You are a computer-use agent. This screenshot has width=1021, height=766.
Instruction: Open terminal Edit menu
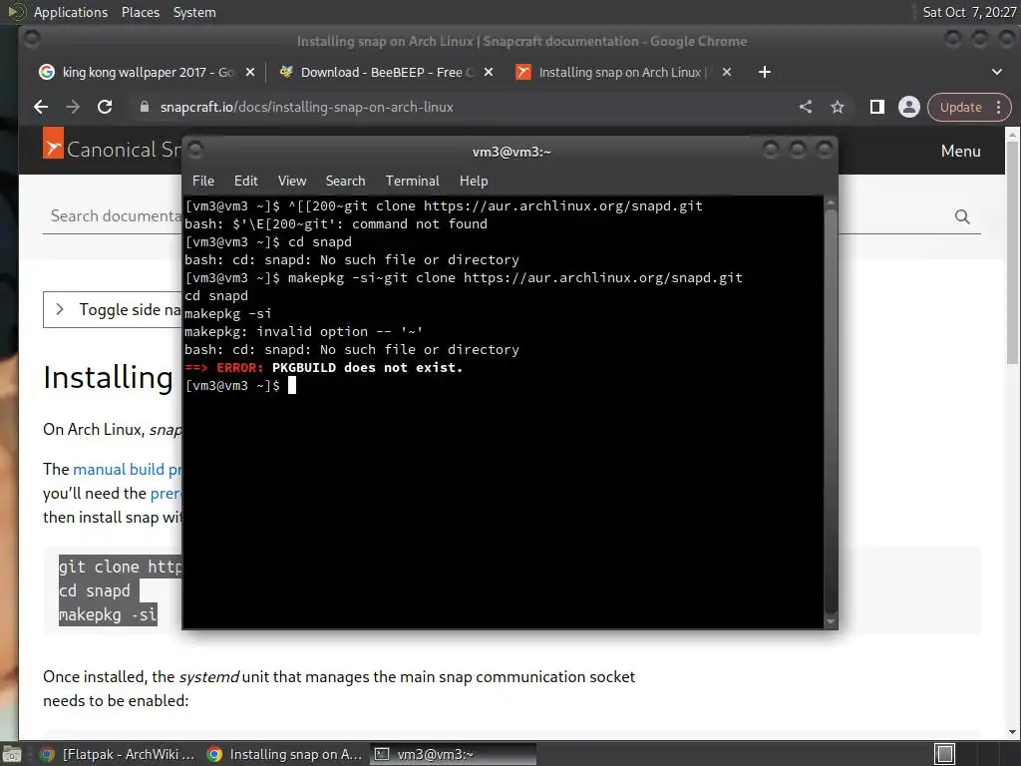coord(245,181)
